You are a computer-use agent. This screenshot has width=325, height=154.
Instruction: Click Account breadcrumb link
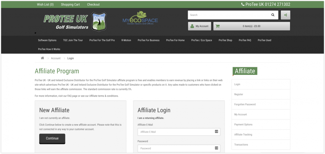[x=56, y=58]
